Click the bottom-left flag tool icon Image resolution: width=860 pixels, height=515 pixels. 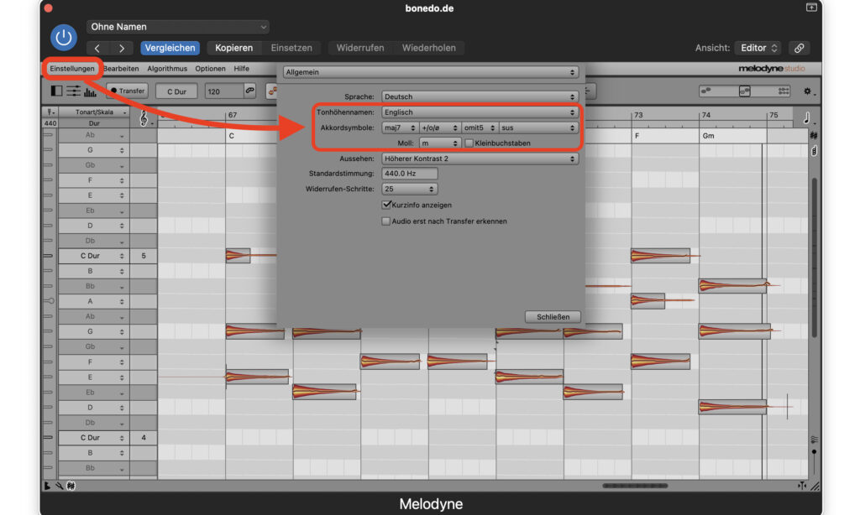[x=47, y=486]
